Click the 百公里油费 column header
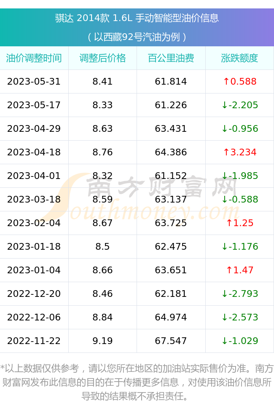 coord(171,58)
